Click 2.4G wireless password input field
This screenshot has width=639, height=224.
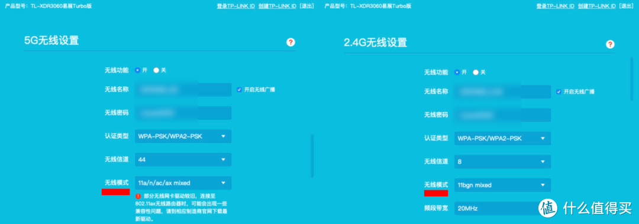click(502, 115)
